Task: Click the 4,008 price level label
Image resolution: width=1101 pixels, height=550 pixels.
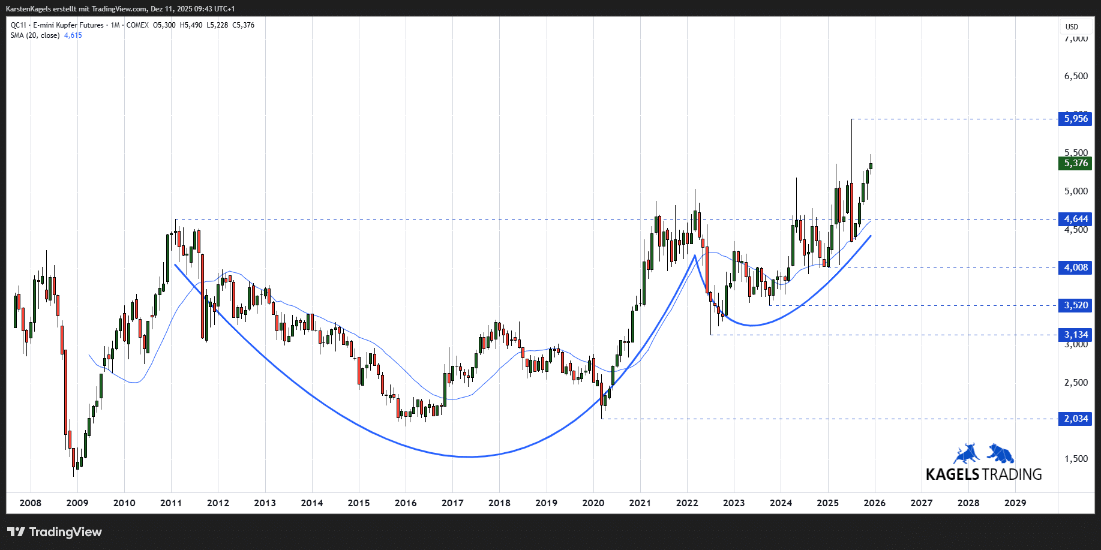Action: tap(1075, 268)
